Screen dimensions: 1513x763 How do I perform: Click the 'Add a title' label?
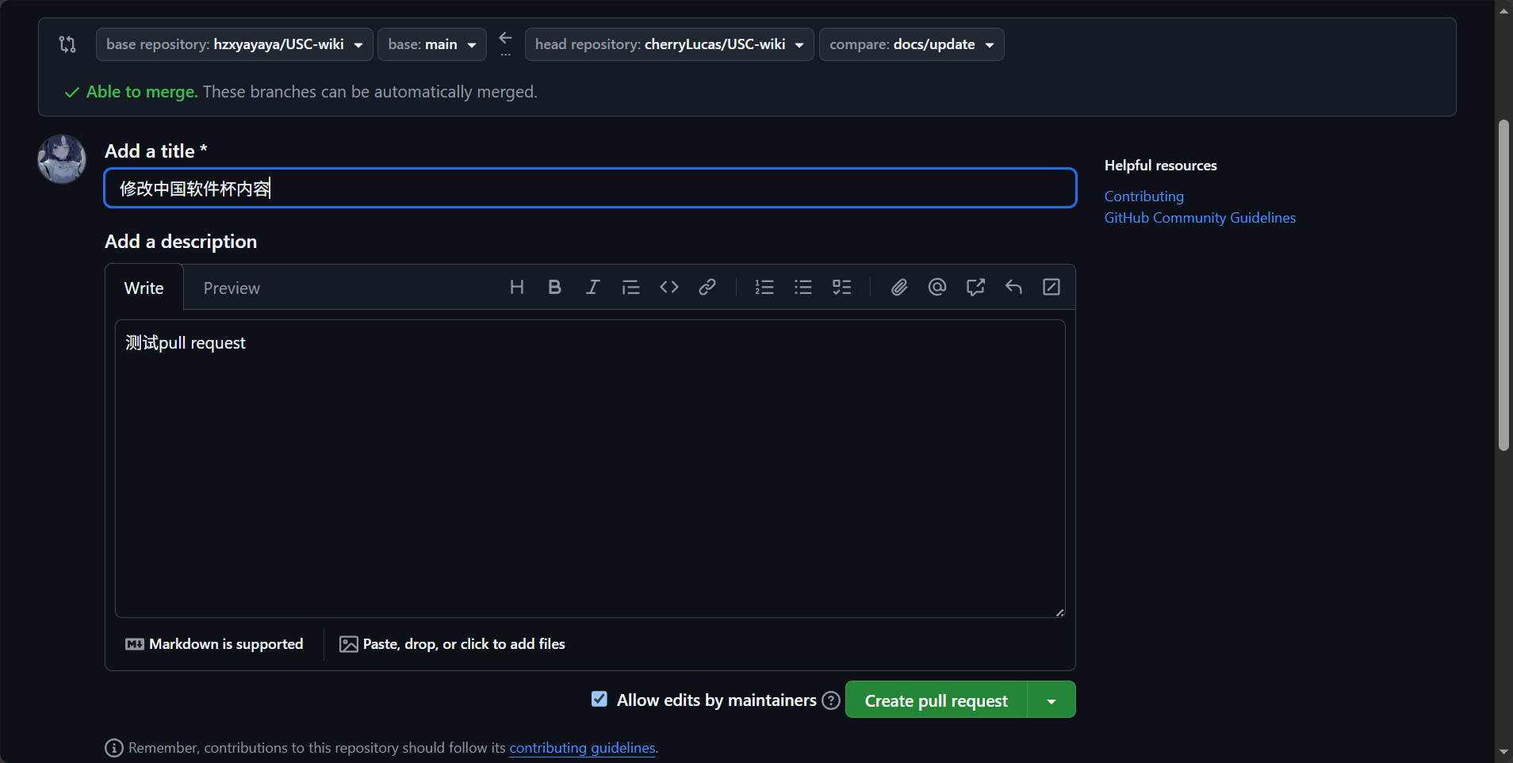(x=156, y=151)
